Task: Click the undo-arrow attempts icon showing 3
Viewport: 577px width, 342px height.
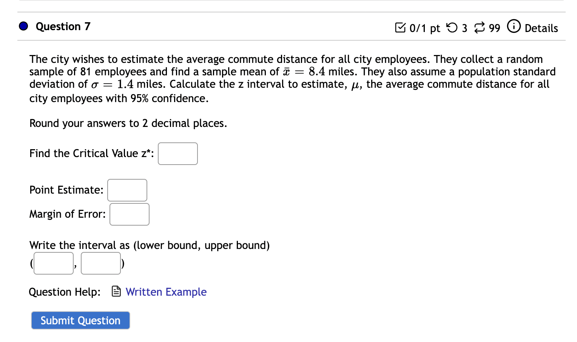Action: [x=452, y=27]
